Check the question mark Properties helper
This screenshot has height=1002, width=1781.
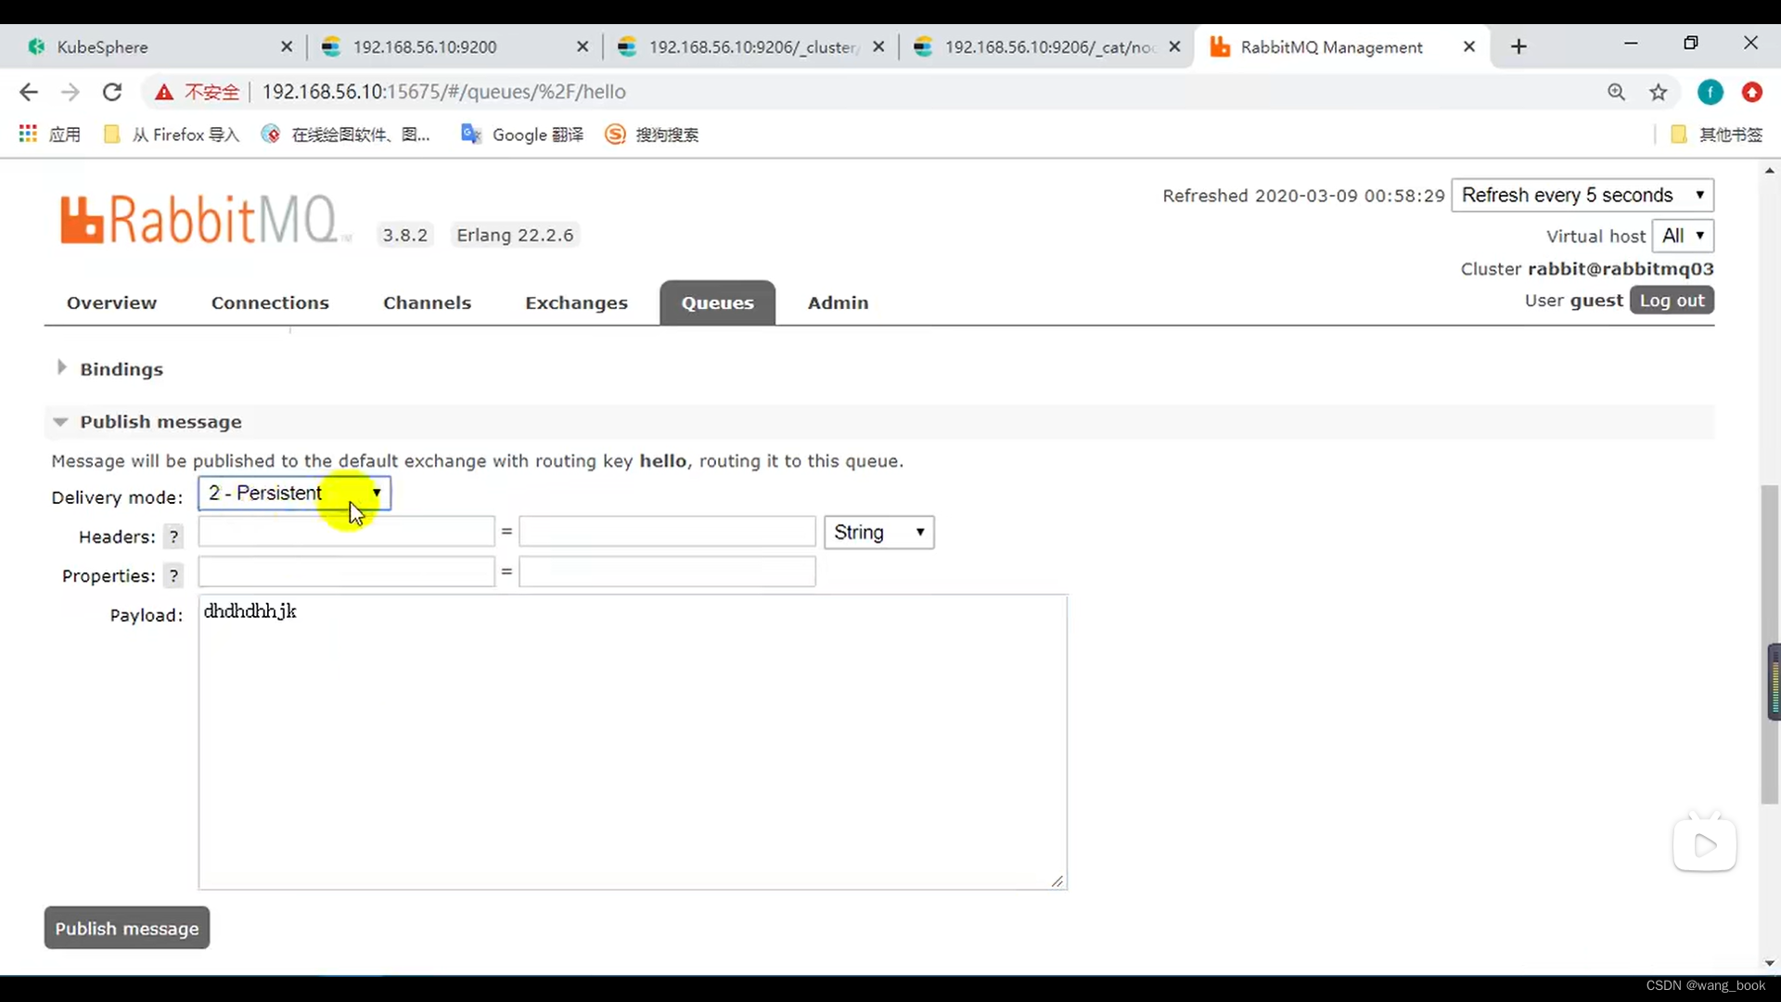pyautogui.click(x=173, y=575)
